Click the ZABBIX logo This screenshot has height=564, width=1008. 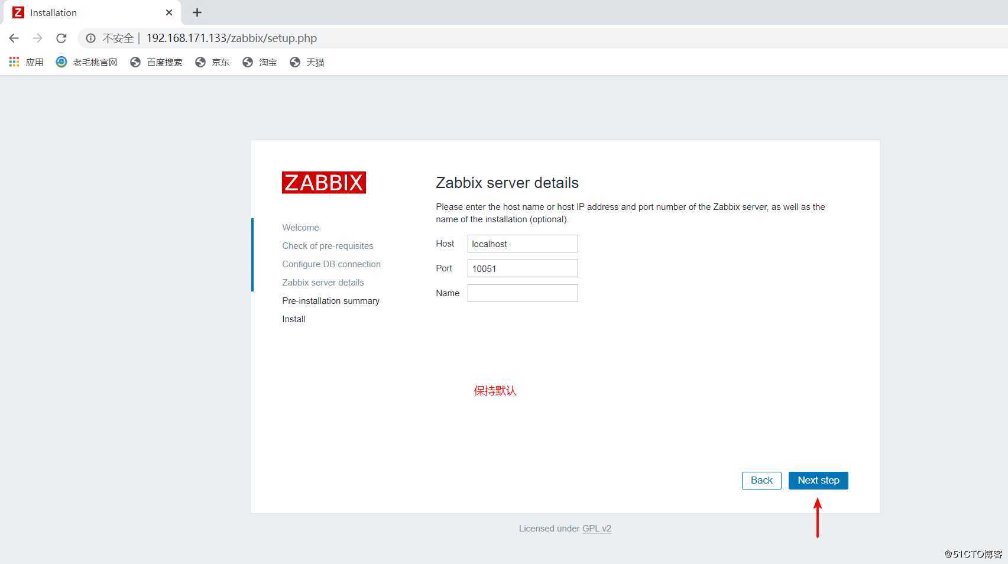click(x=324, y=183)
